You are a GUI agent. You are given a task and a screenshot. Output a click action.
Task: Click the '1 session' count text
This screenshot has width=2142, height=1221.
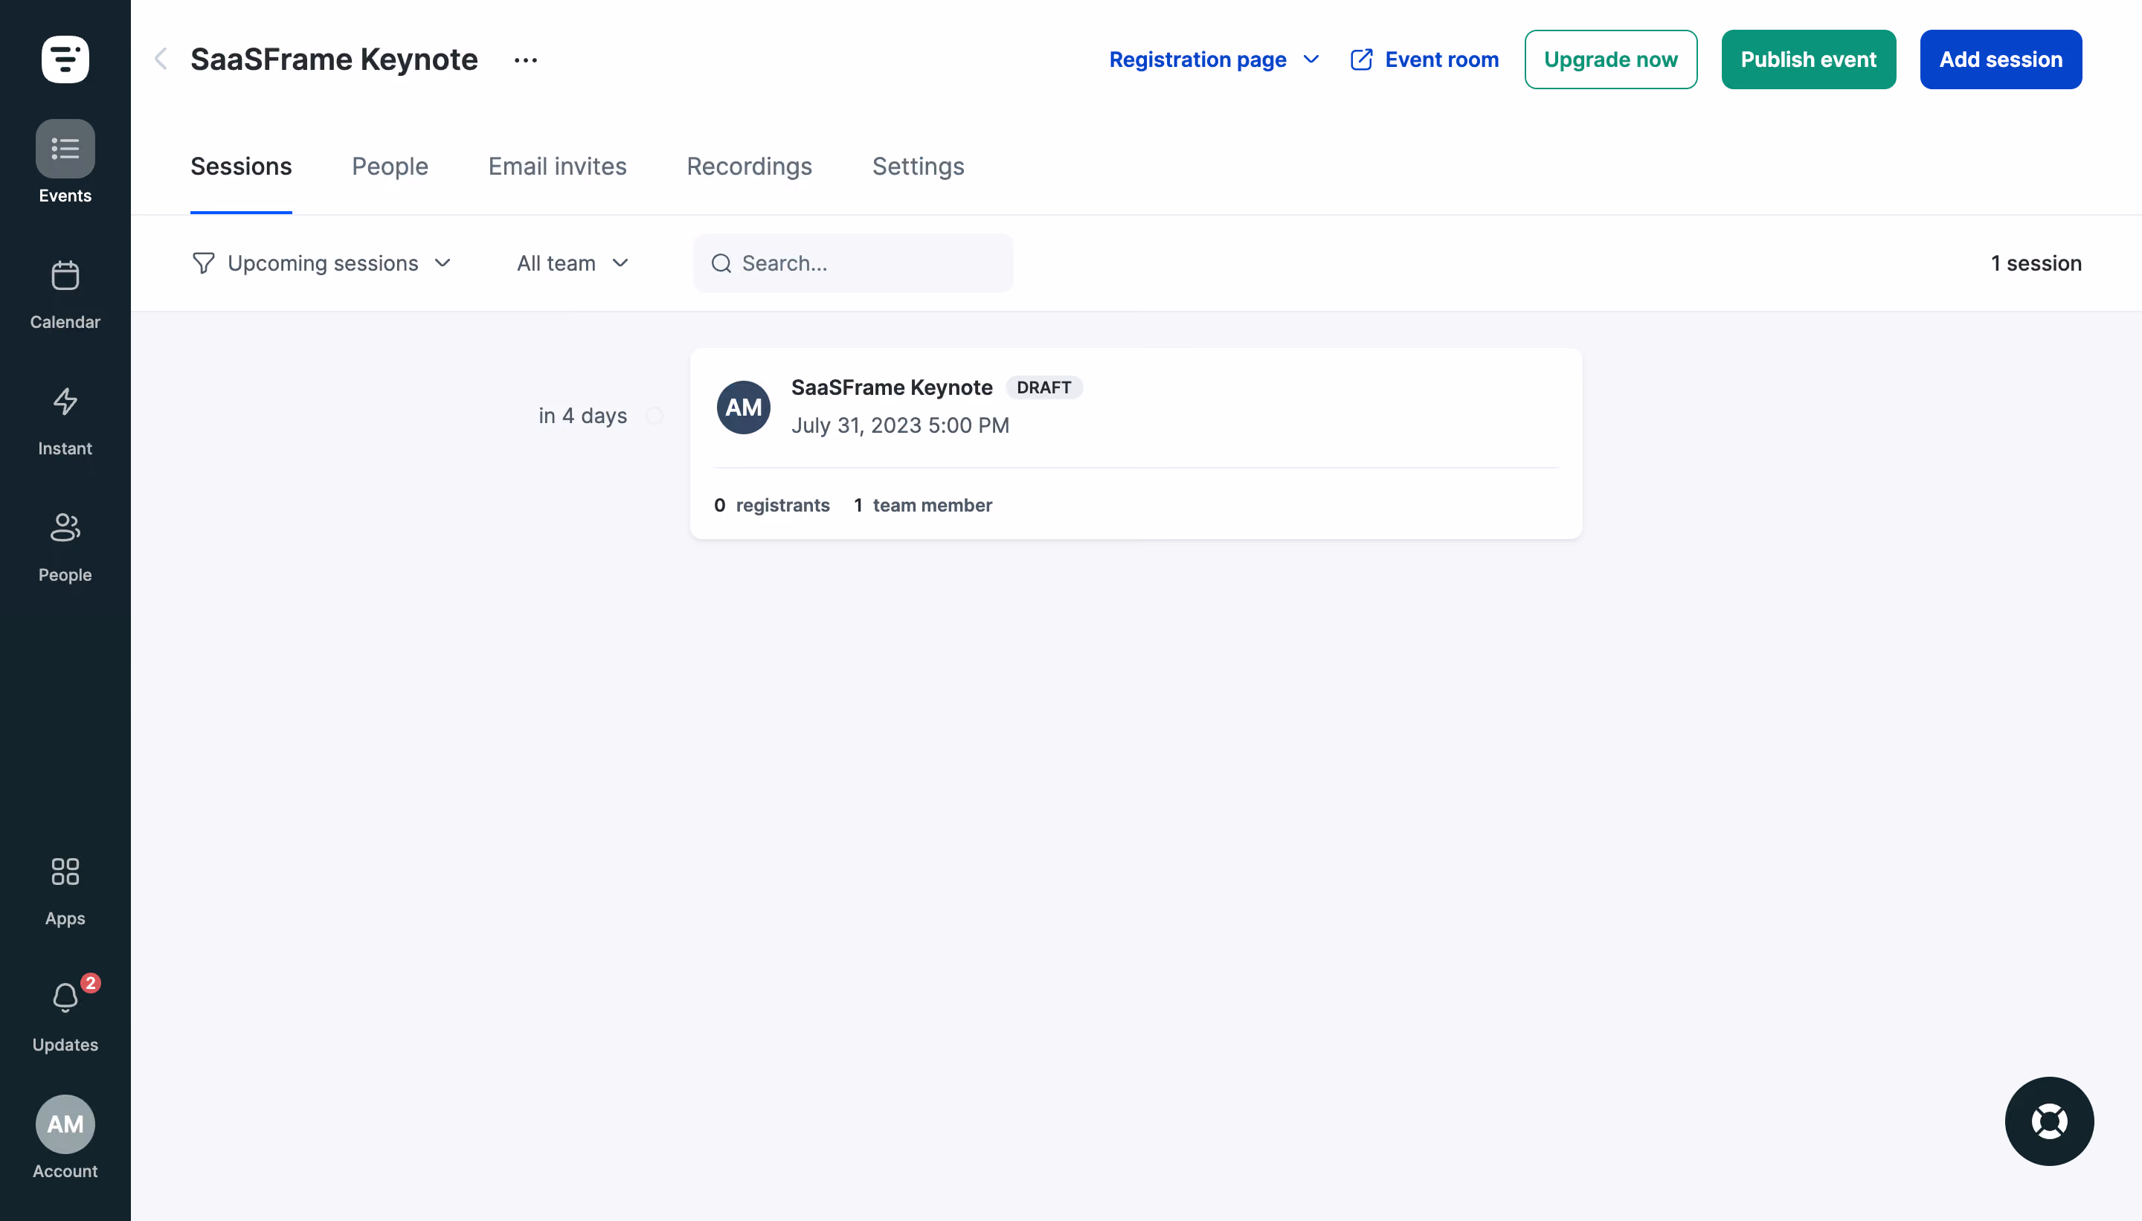coord(2036,263)
